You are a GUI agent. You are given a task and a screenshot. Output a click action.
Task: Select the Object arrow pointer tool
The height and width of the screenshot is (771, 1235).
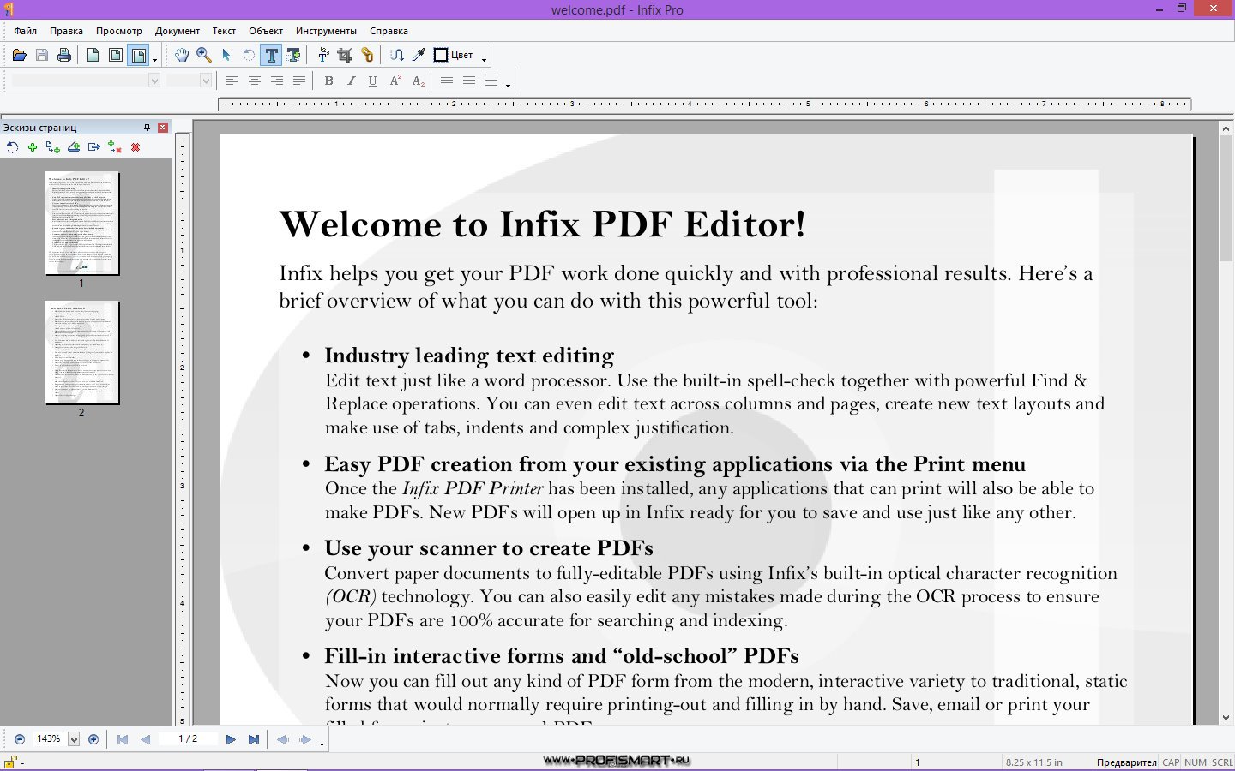[x=226, y=56]
